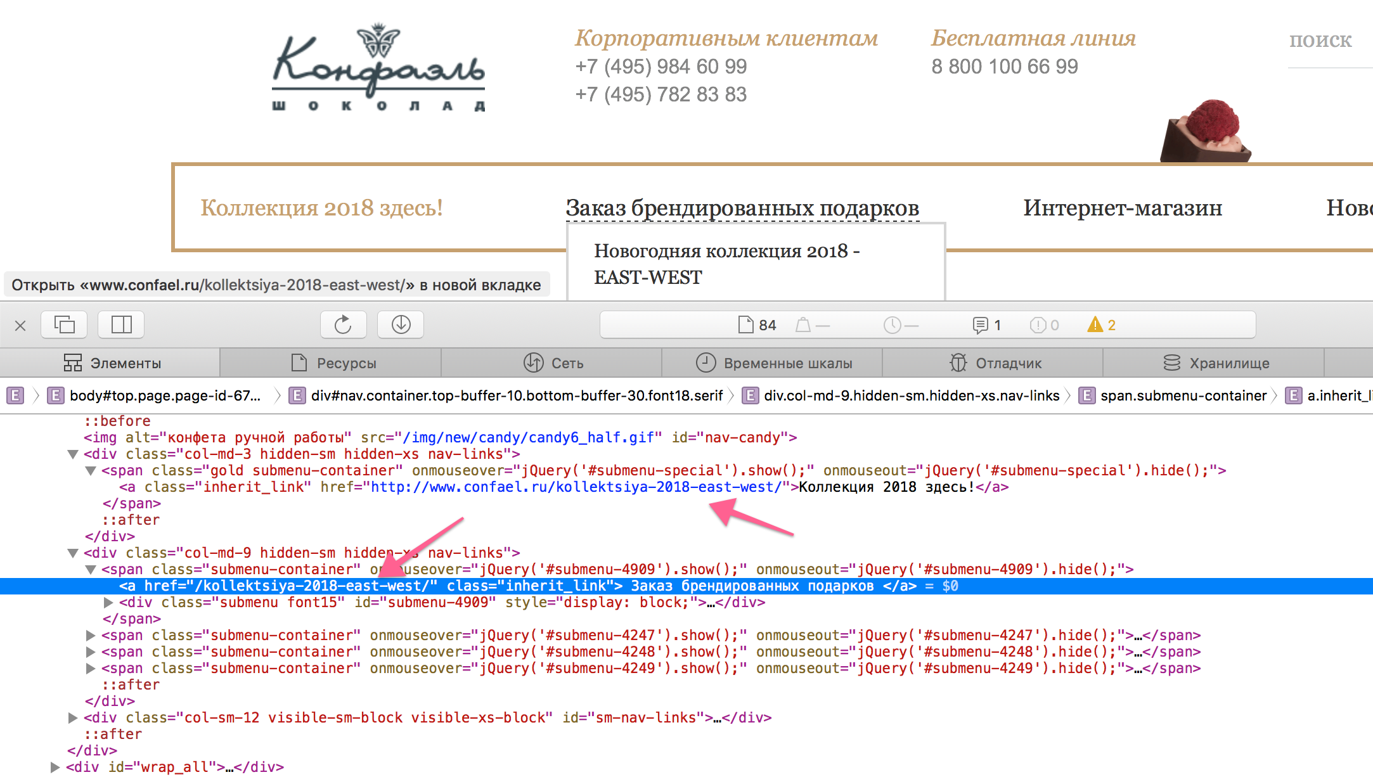The height and width of the screenshot is (777, 1373).
Task: Open Заказ брендированных подарков menu
Action: coord(742,208)
